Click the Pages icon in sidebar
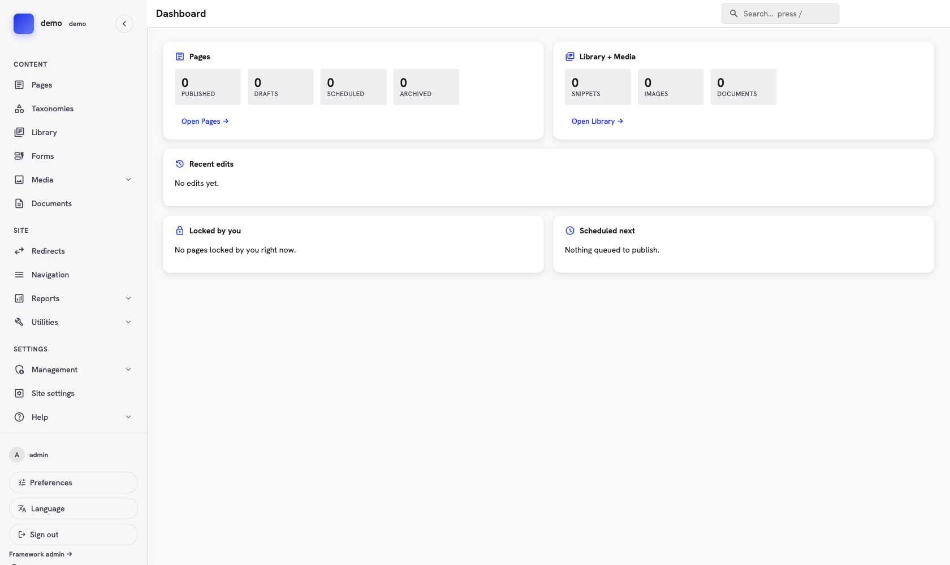Screen dimensions: 950x565 tap(19, 85)
